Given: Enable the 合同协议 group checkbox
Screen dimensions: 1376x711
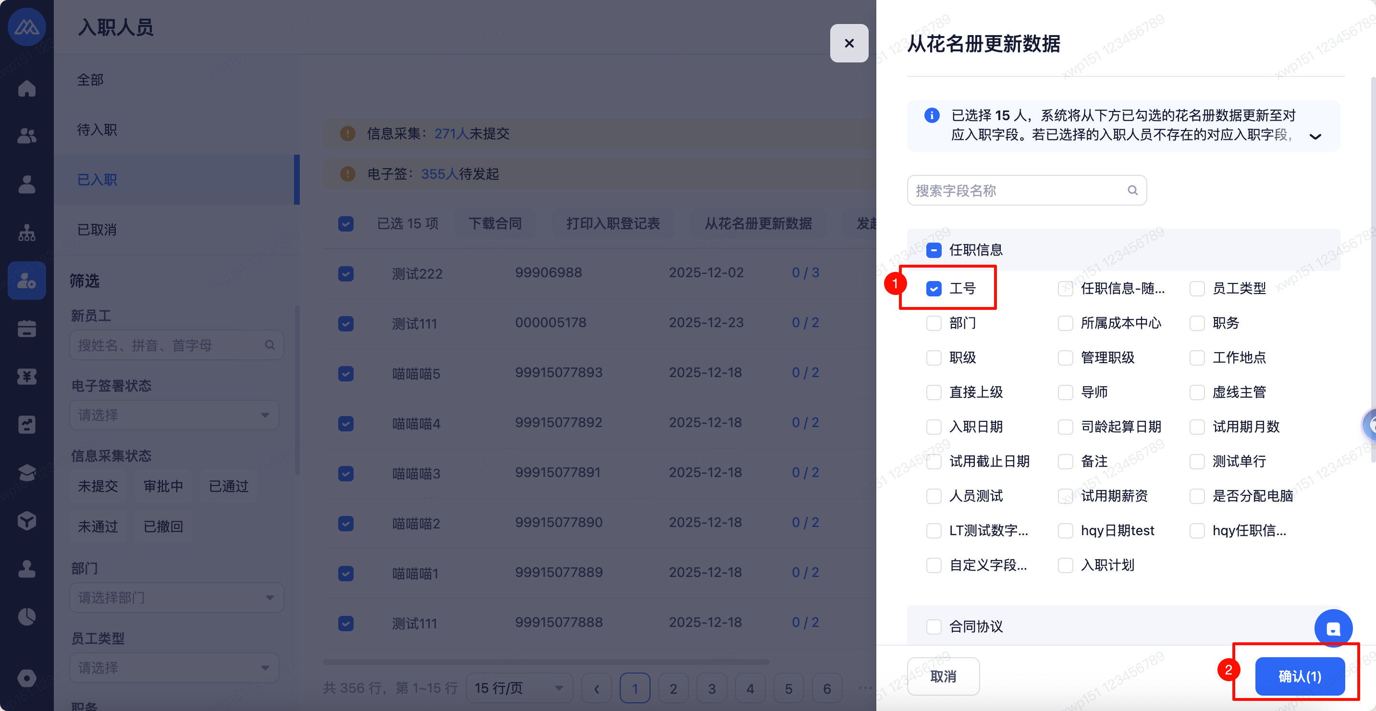Looking at the screenshot, I should tap(934, 626).
